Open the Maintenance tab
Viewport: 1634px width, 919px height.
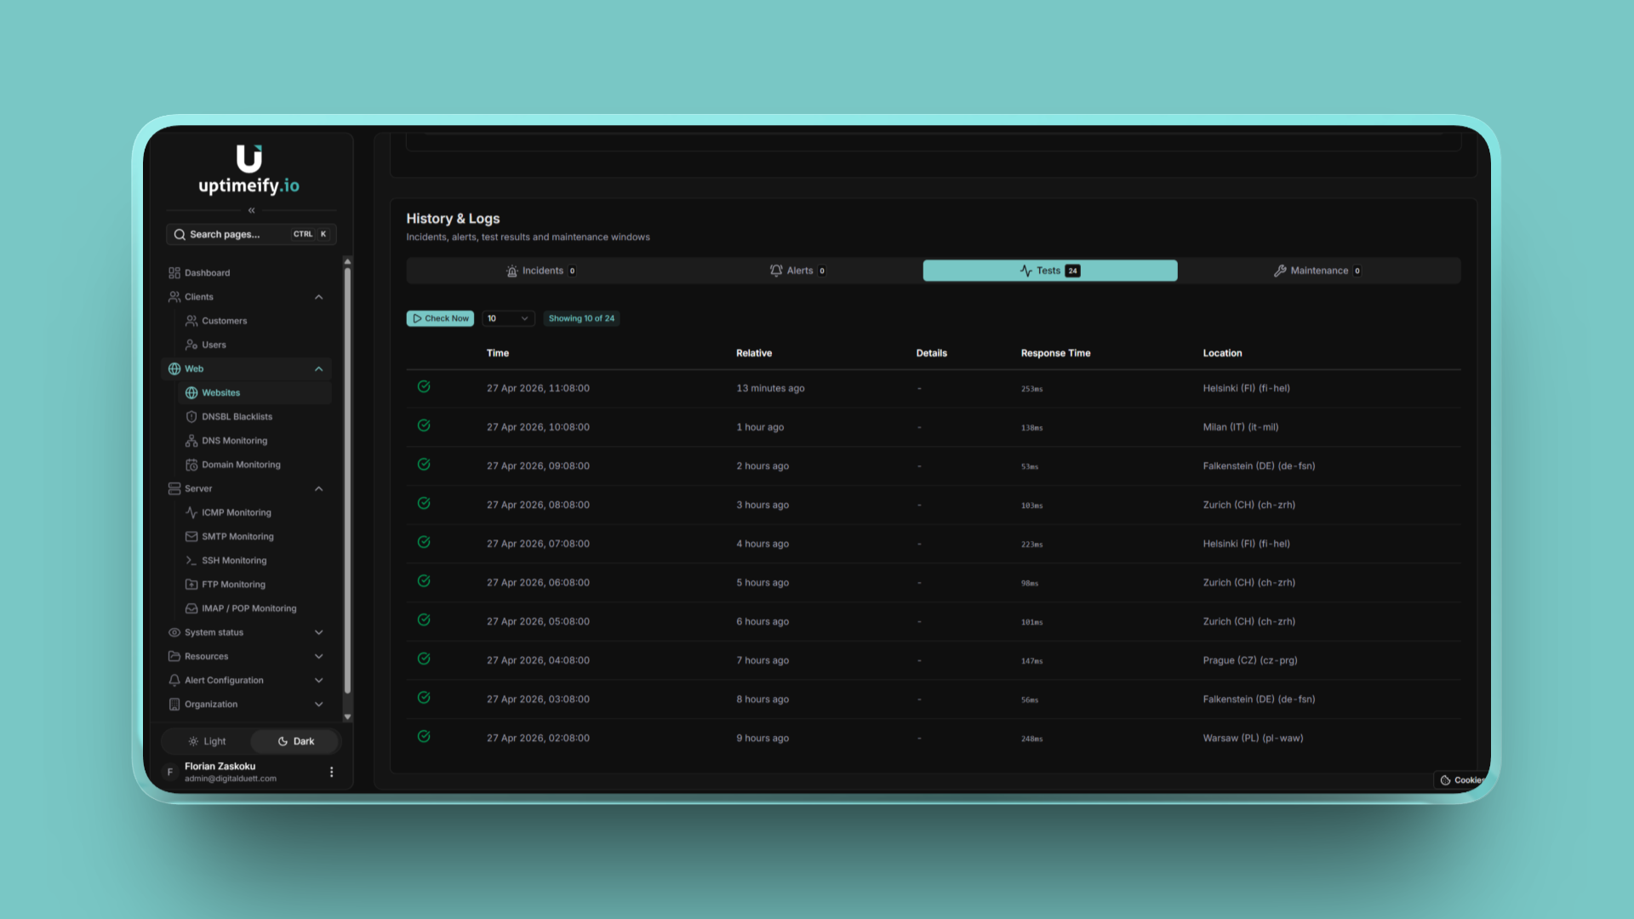1317,270
